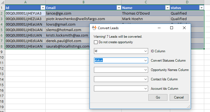Click cell 00Q0L00001JjHEZUA3

click(x=25, y=19)
